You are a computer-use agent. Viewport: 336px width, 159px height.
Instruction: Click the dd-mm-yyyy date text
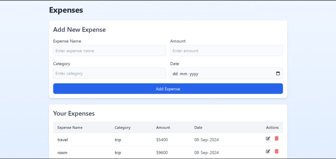tap(186, 74)
